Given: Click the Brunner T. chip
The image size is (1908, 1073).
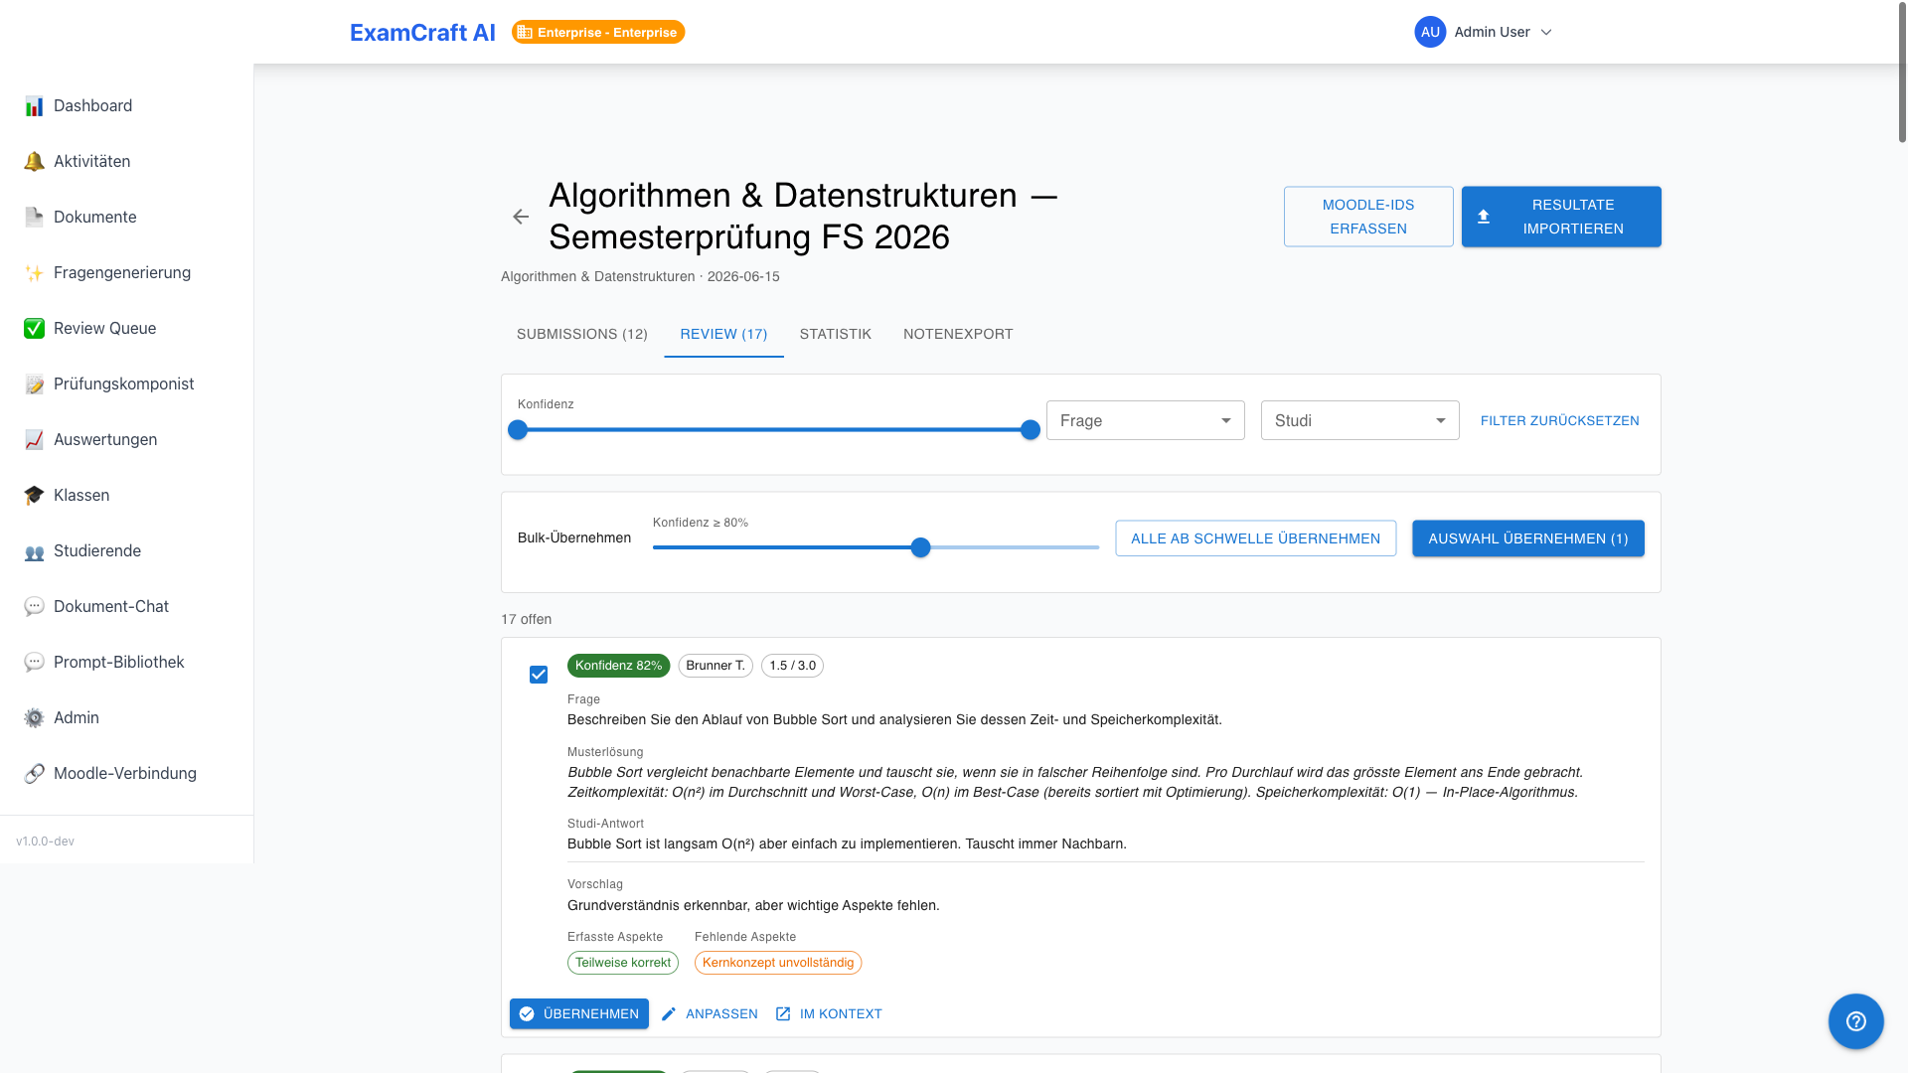Looking at the screenshot, I should pos(715,666).
